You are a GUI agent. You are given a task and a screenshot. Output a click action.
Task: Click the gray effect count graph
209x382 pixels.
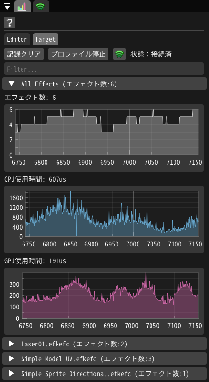(104, 138)
